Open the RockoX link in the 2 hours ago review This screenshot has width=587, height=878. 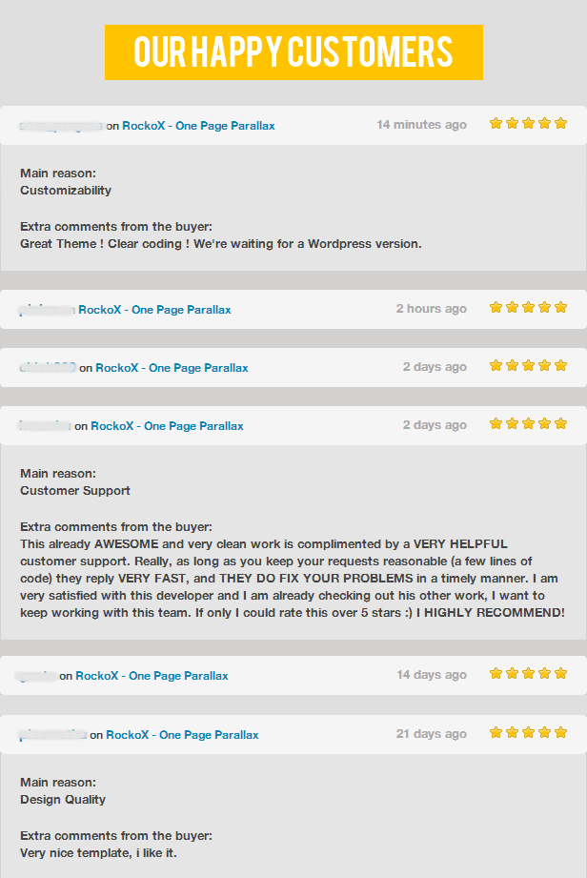coord(154,310)
